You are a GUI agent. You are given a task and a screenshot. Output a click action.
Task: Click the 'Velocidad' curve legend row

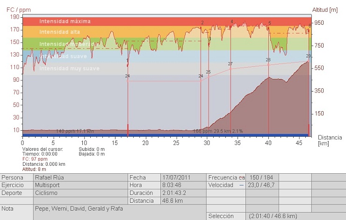coord(227,185)
